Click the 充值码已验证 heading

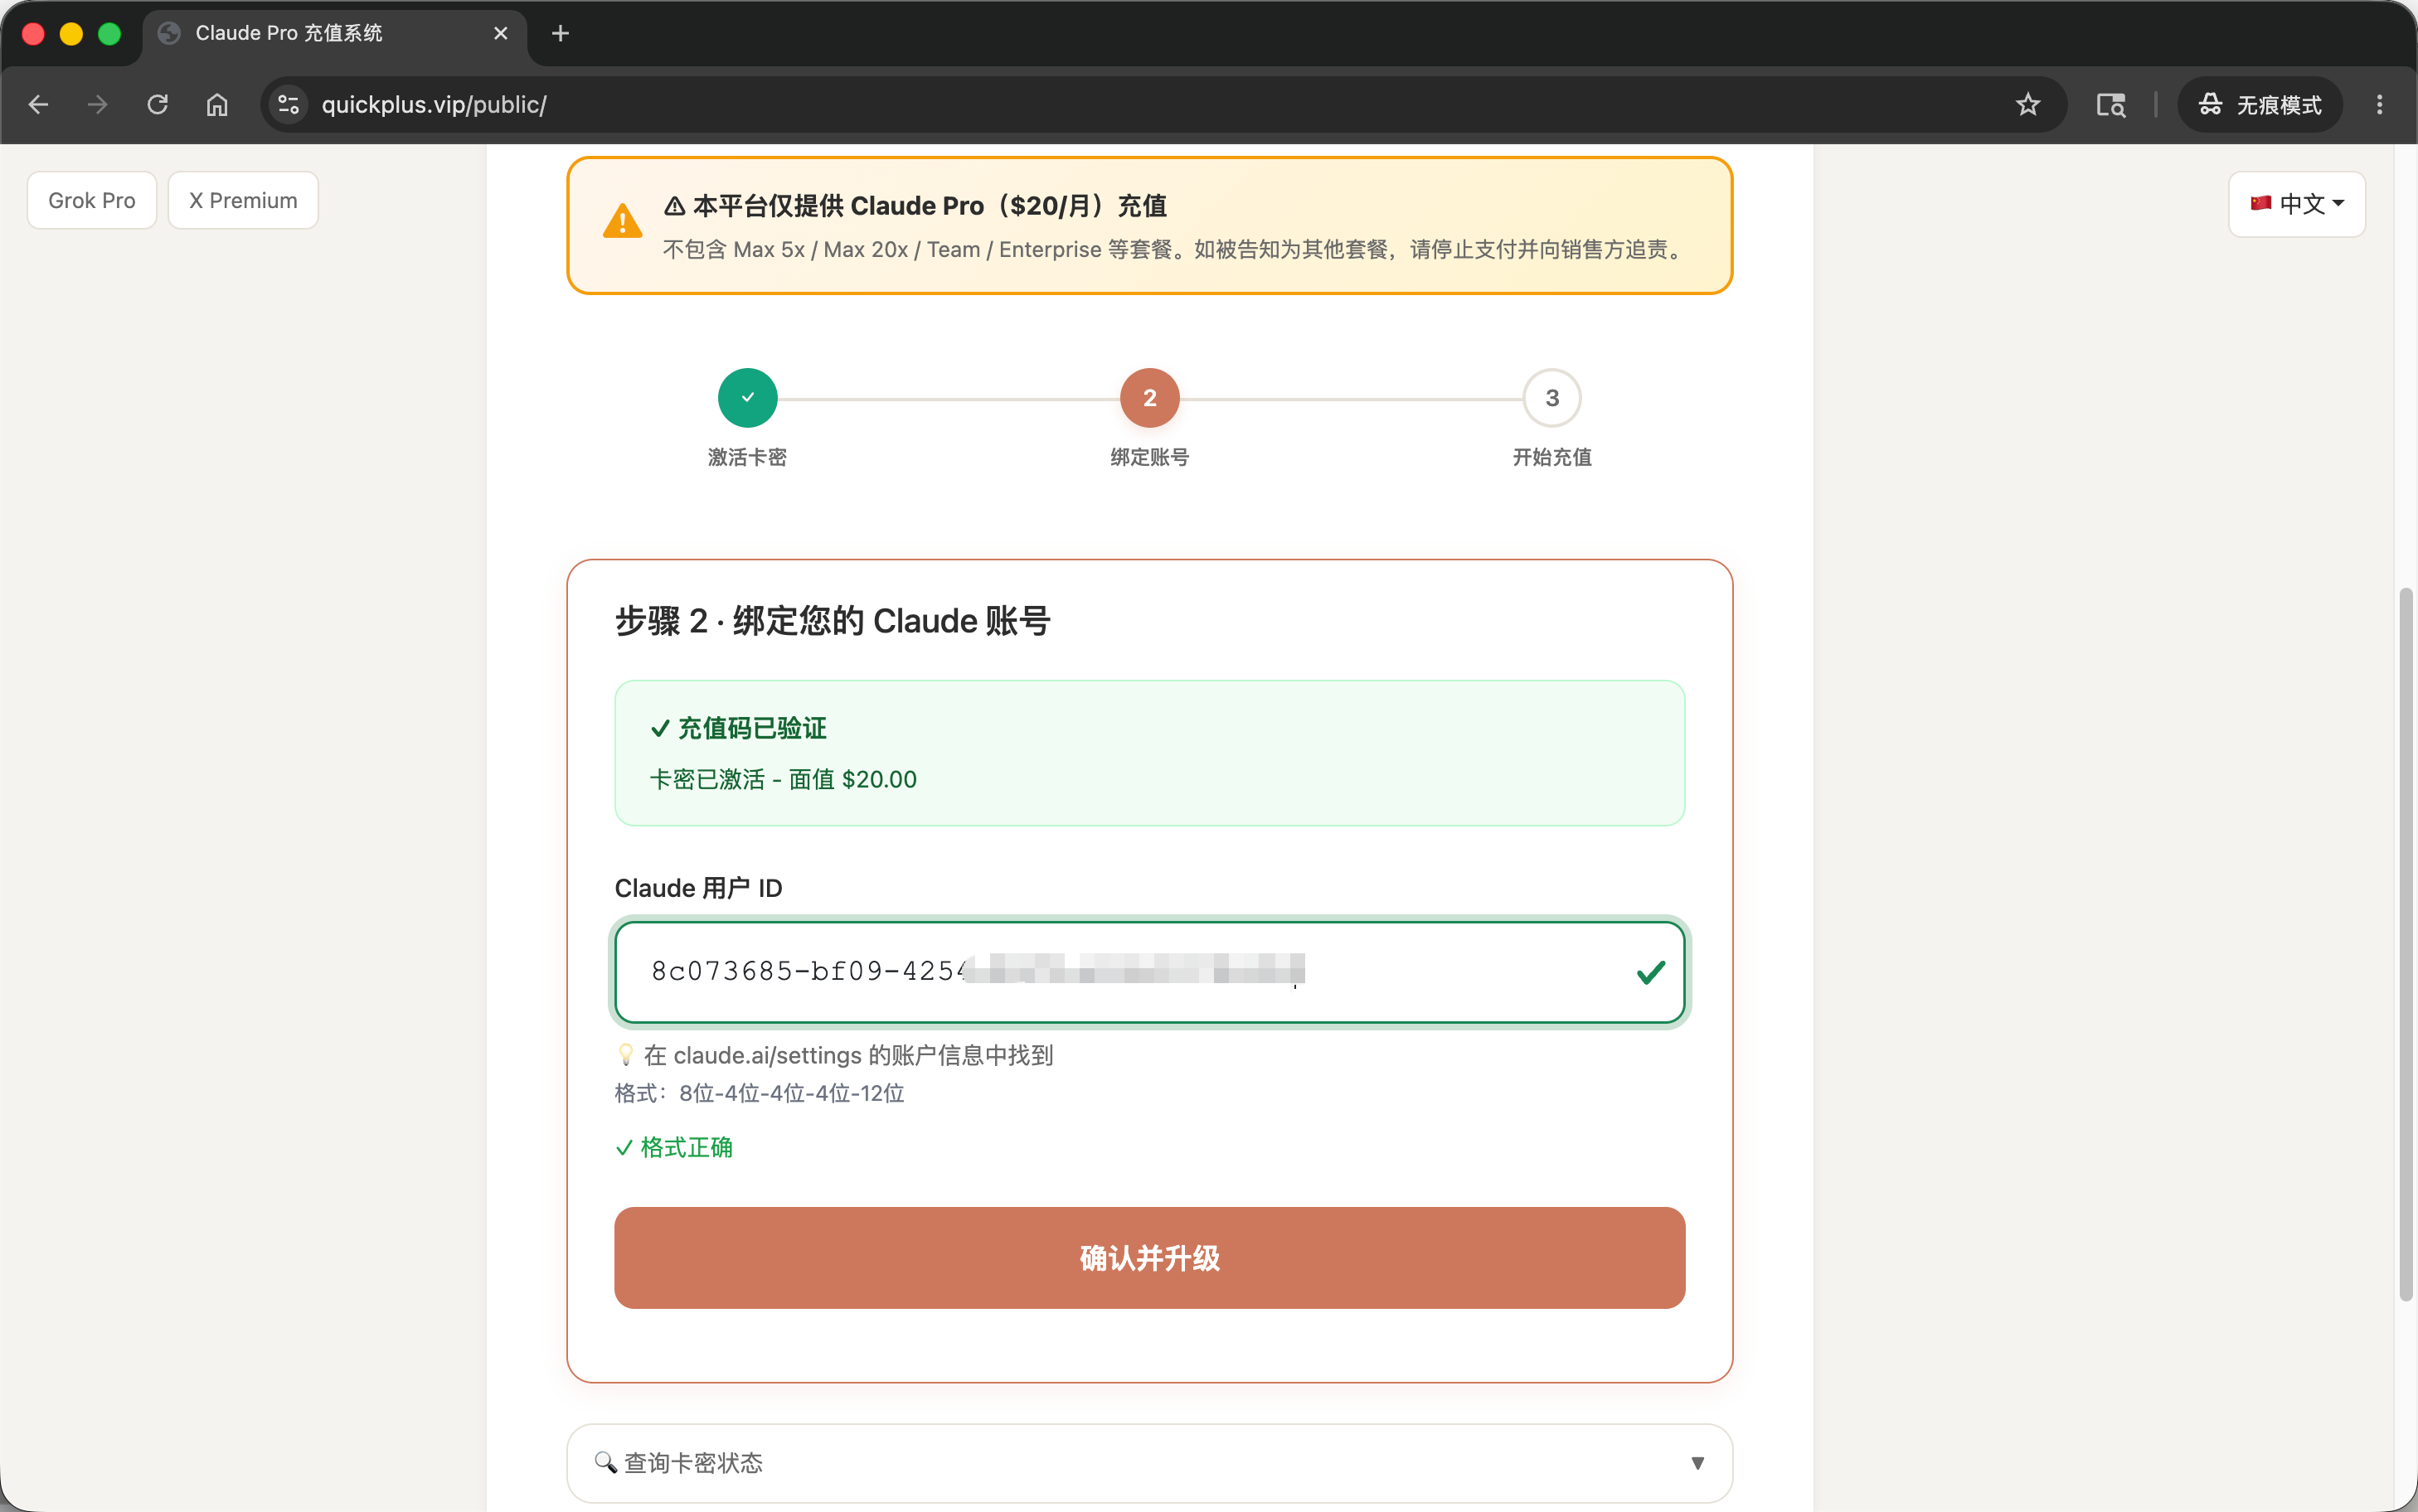click(738, 728)
